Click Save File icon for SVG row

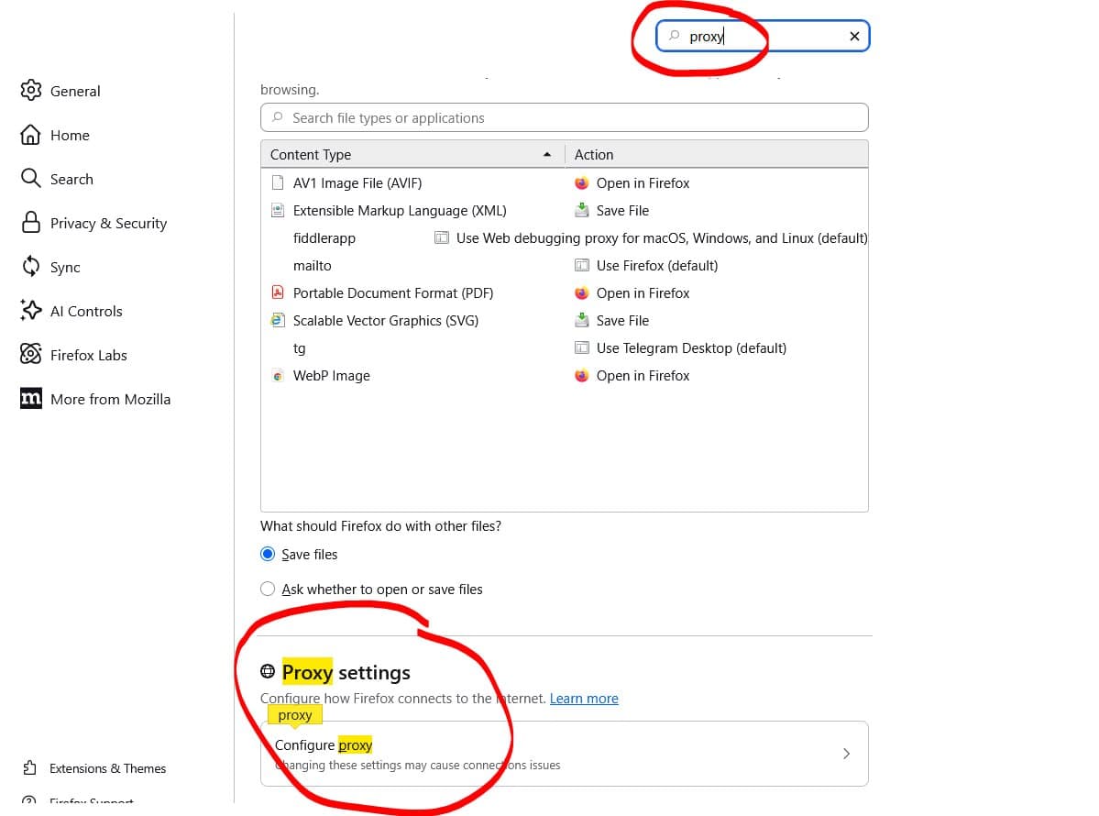pyautogui.click(x=582, y=320)
